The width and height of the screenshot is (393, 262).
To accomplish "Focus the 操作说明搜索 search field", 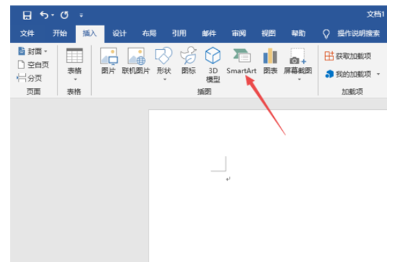I will point(358,34).
